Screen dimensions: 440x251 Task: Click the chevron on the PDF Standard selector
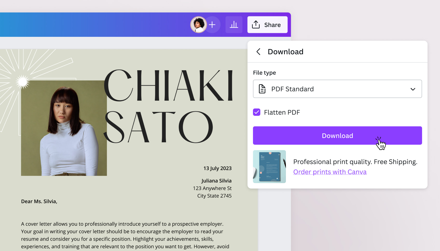[x=413, y=89]
